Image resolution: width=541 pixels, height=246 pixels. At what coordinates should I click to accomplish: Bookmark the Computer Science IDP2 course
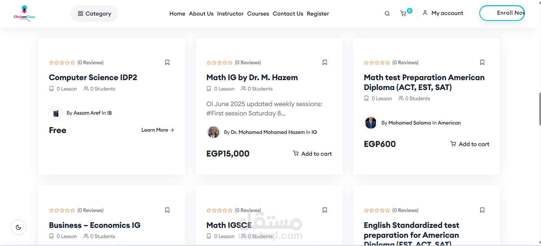point(167,63)
